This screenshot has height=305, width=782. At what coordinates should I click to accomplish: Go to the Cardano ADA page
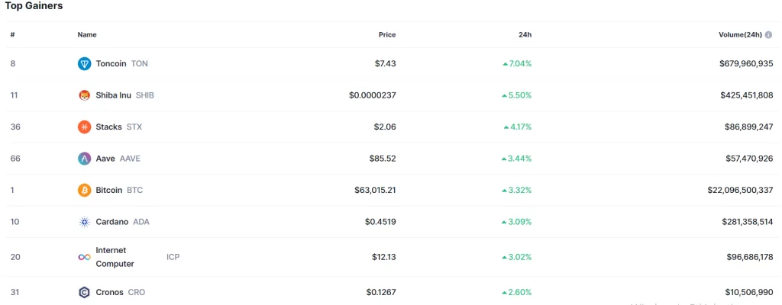point(113,222)
